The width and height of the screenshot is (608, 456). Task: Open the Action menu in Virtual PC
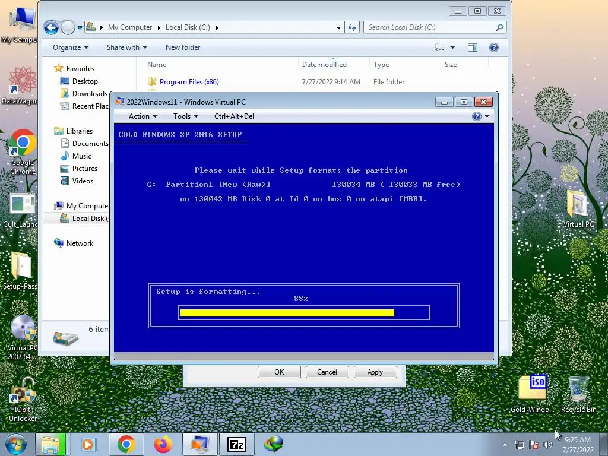[142, 116]
